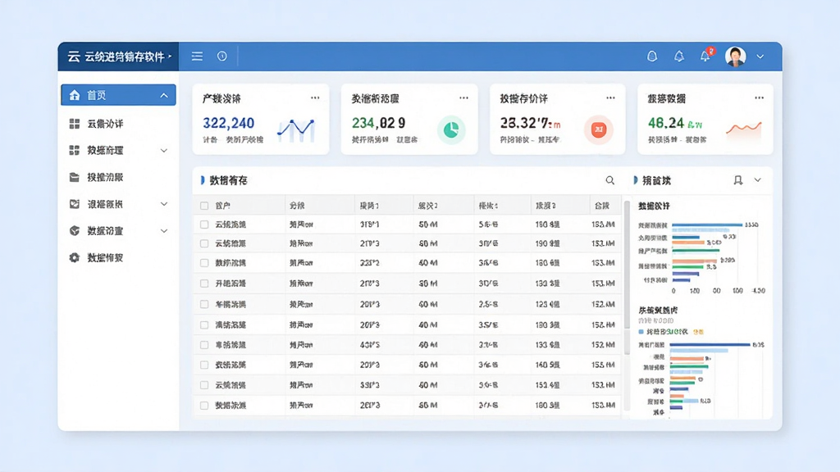840x472 pixels.
Task: Click the magnifier search icon above the table
Action: point(609,180)
